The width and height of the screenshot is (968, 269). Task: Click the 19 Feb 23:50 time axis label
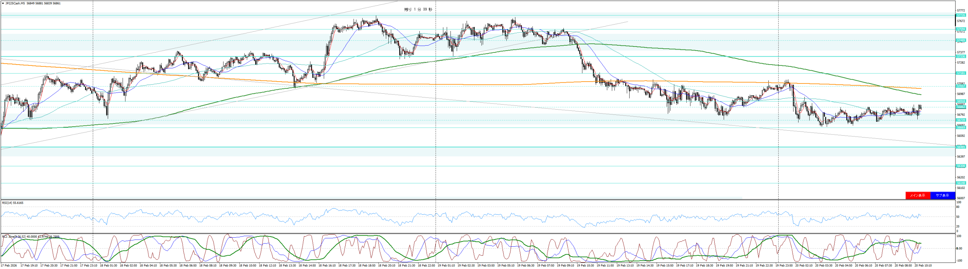(784, 266)
